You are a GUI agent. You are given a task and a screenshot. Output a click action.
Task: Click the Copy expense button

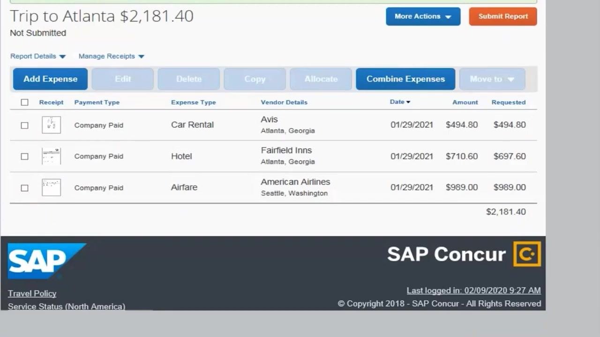point(255,79)
